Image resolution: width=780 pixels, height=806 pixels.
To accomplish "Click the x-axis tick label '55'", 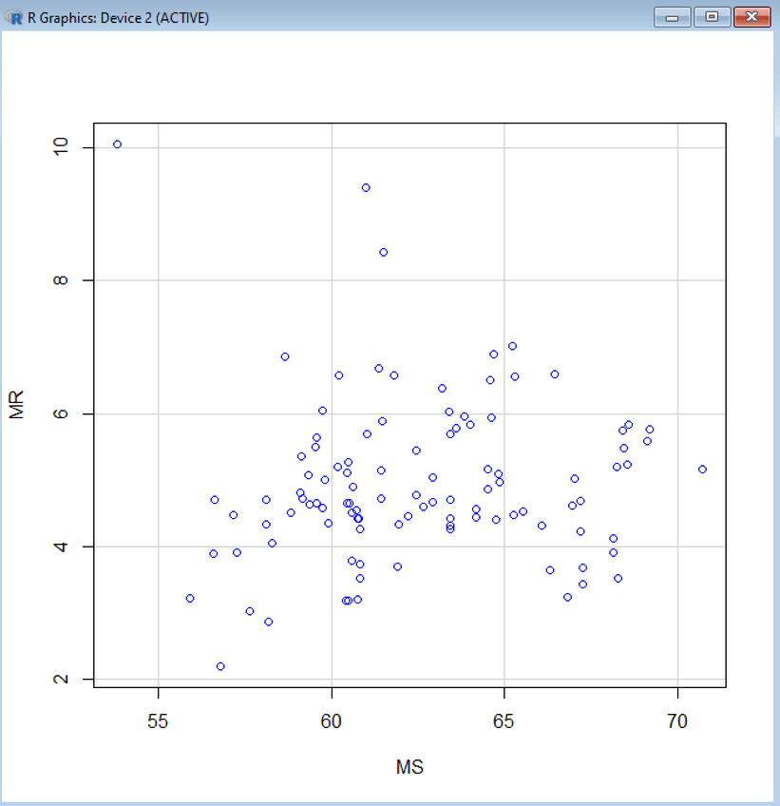I will [158, 721].
